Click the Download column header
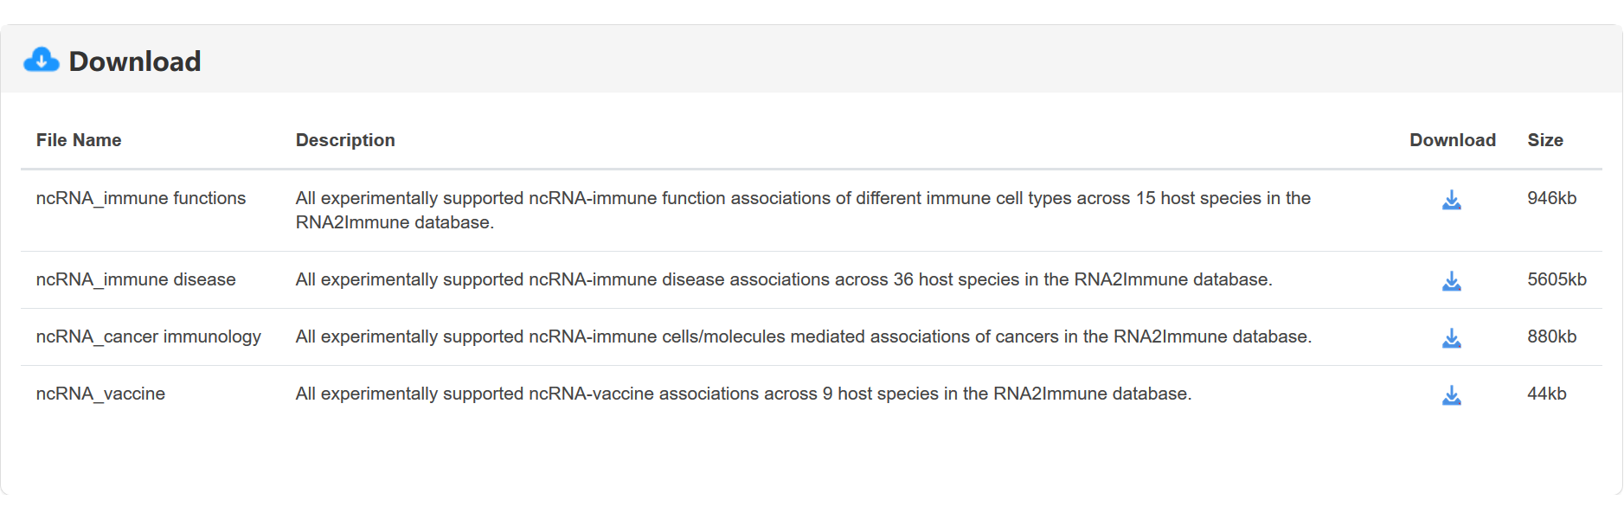 pyautogui.click(x=1452, y=140)
